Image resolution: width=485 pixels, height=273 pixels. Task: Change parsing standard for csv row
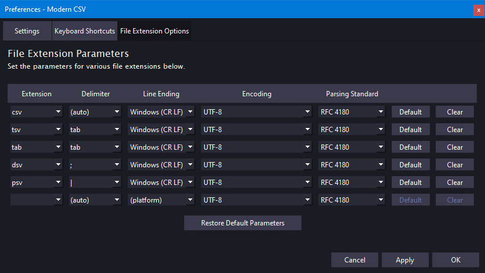[352, 112]
